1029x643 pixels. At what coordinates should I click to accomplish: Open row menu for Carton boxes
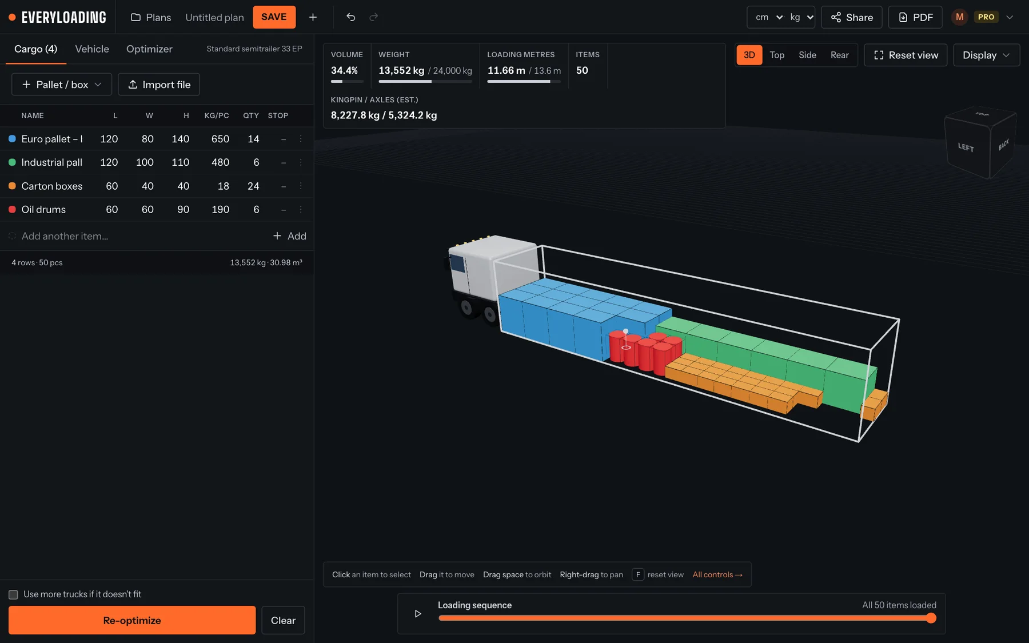point(301,186)
